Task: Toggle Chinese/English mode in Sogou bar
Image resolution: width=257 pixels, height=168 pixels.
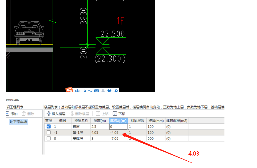Action: pos(77,91)
